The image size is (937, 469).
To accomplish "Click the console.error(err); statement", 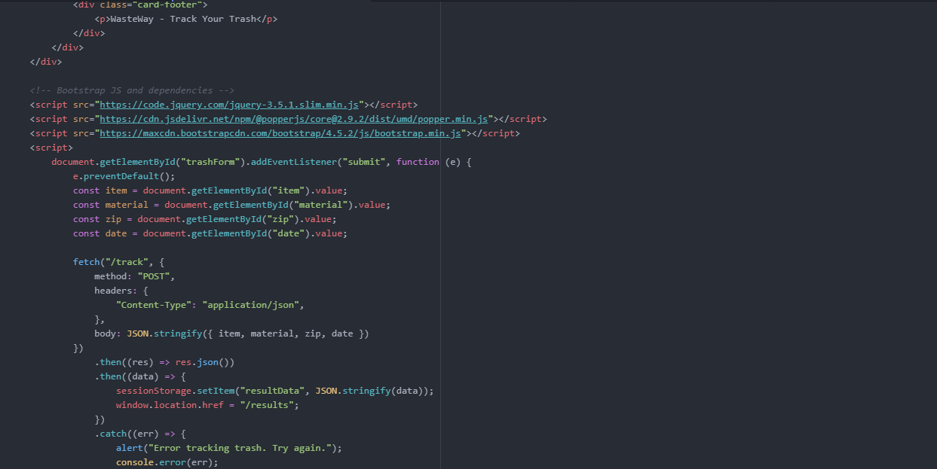I will point(167,462).
